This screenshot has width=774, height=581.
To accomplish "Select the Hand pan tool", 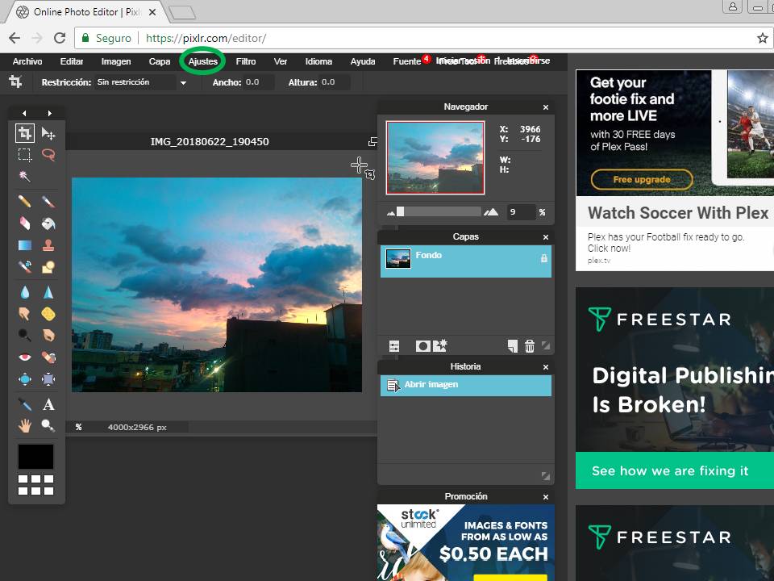I will pos(25,425).
